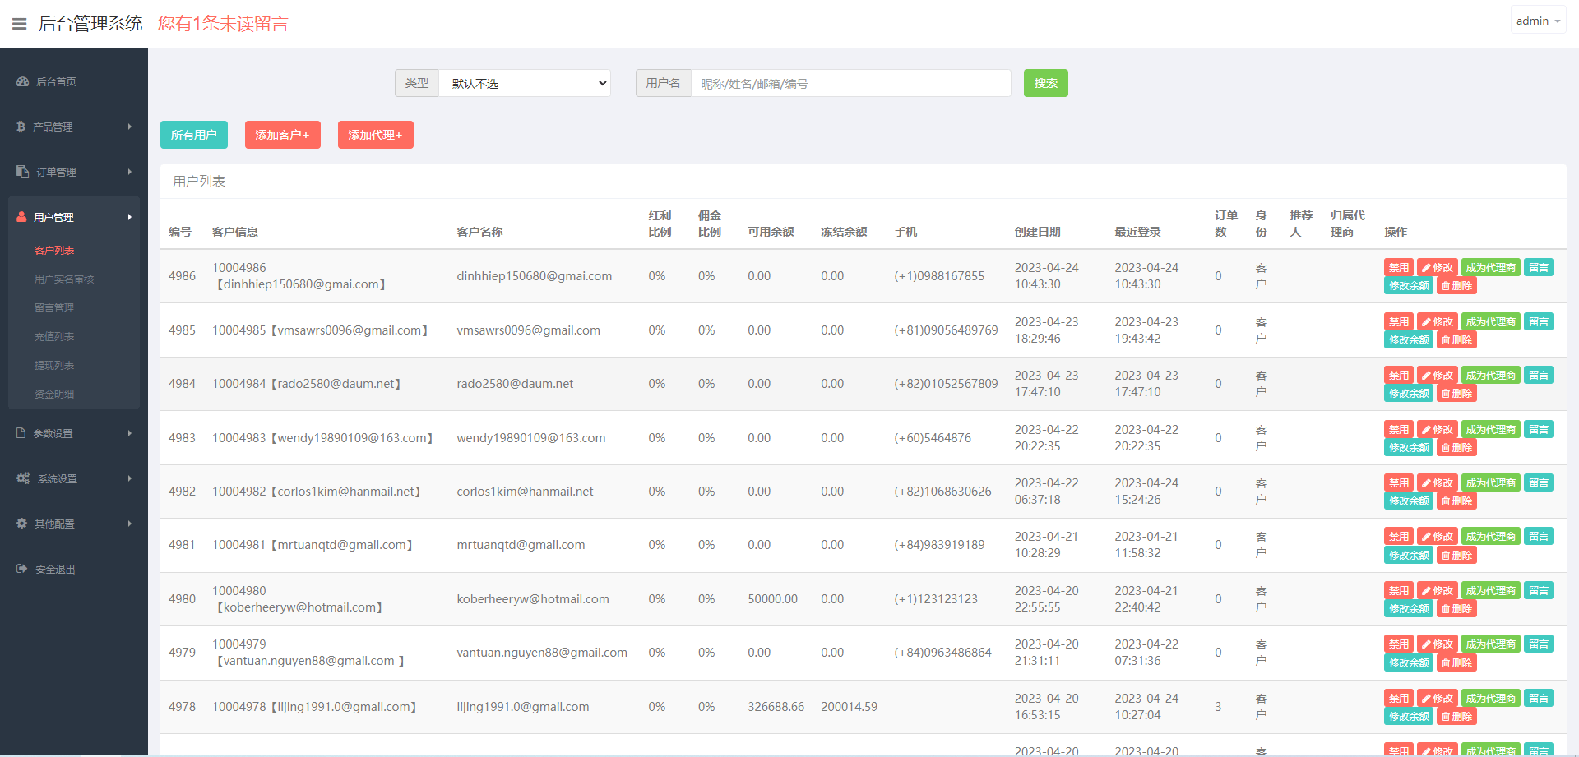Open the admin account dropdown
Screen dimensions: 1579x757
[1537, 21]
